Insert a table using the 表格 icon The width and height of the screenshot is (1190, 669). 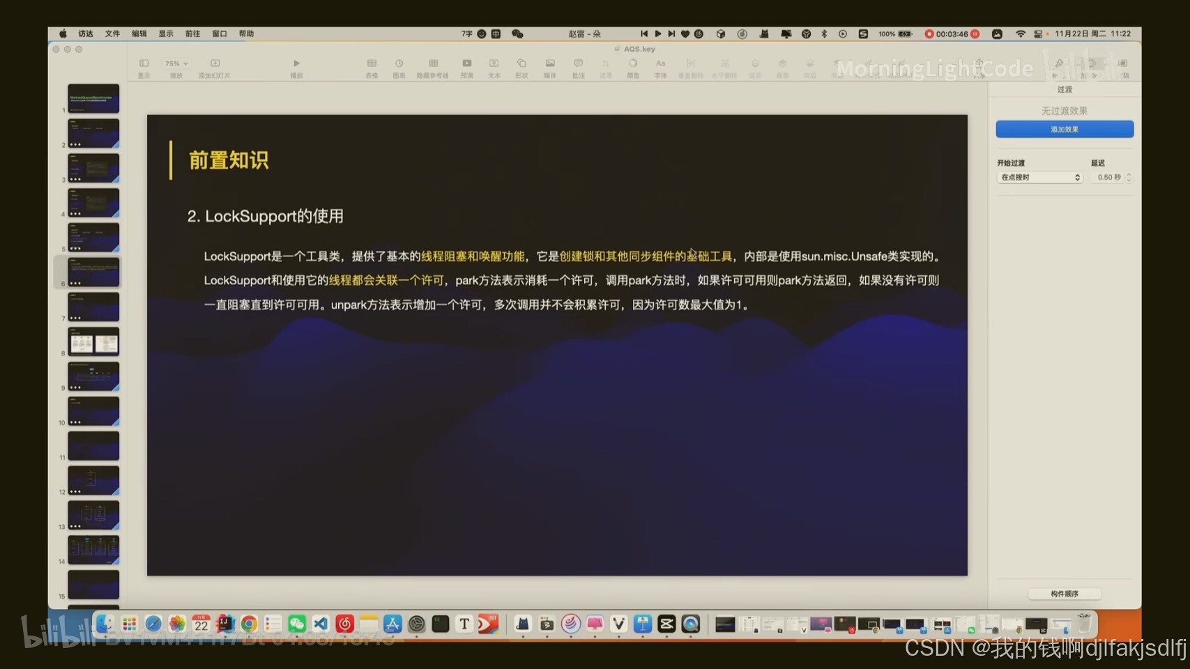click(x=372, y=63)
